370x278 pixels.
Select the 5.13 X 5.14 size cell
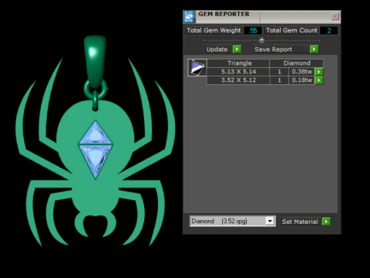[x=238, y=72]
